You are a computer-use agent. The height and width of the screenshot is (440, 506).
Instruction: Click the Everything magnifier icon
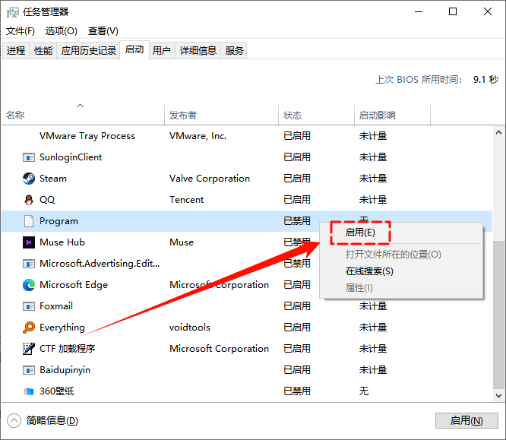click(29, 328)
